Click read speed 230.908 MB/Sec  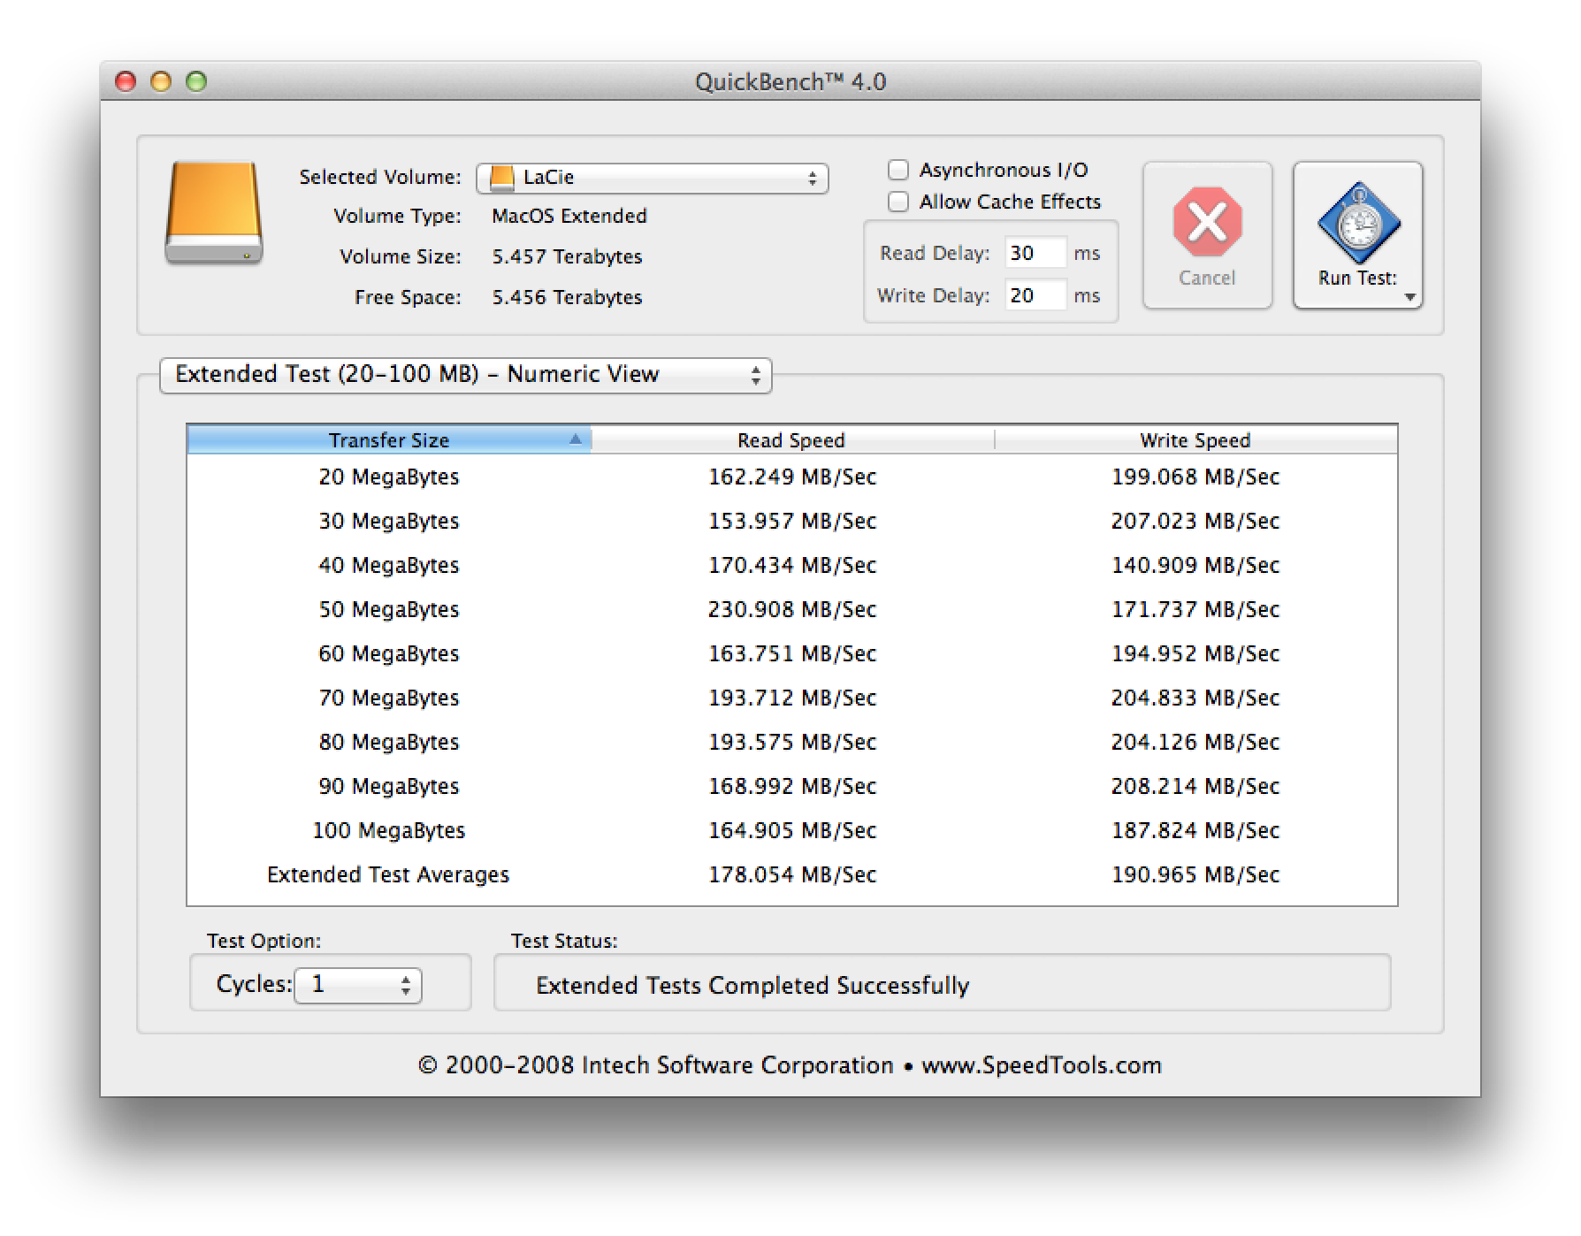pyautogui.click(x=792, y=609)
